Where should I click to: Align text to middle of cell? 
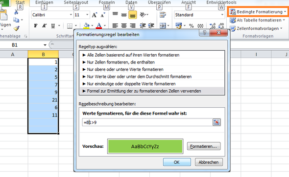(x=124, y=15)
